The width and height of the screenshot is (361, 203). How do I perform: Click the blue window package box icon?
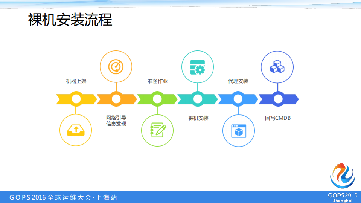pos(239,131)
